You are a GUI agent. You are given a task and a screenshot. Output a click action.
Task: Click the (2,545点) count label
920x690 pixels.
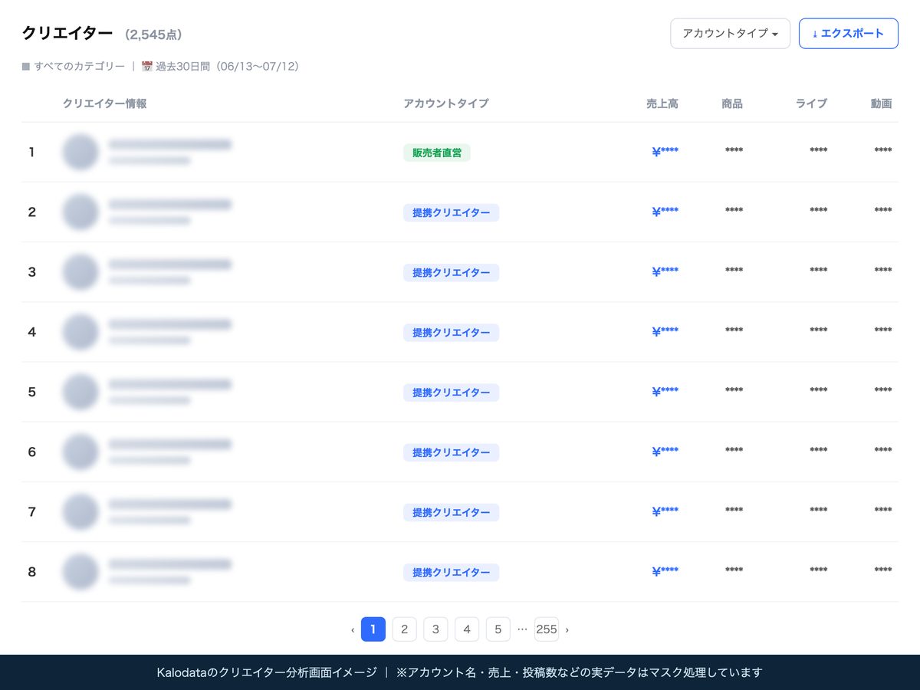click(153, 34)
